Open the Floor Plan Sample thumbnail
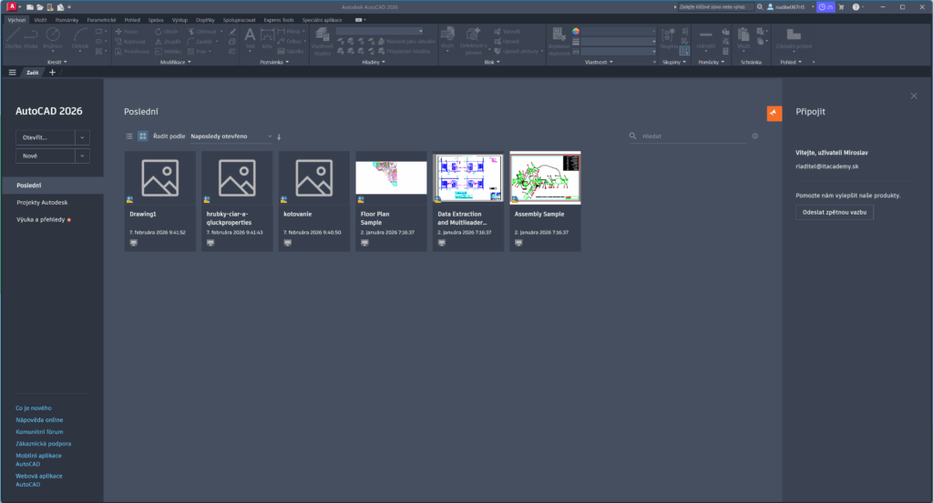This screenshot has width=933, height=503. (391, 177)
